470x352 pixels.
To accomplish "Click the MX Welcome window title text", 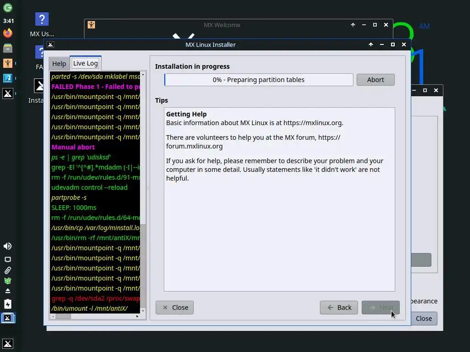I will [222, 25].
